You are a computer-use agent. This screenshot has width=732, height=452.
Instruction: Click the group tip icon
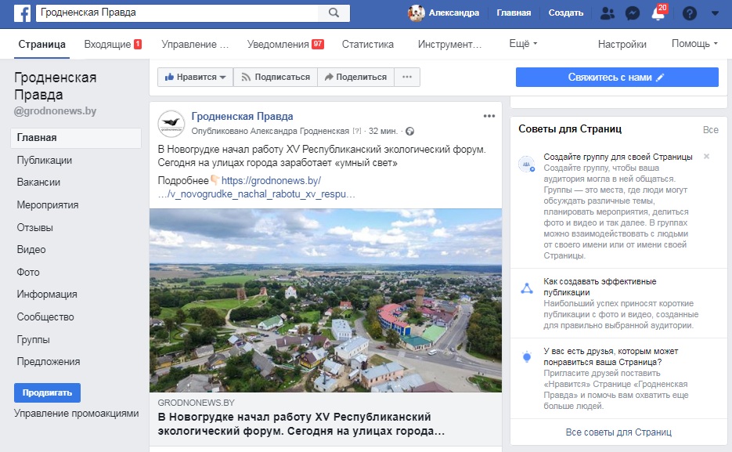pos(527,165)
